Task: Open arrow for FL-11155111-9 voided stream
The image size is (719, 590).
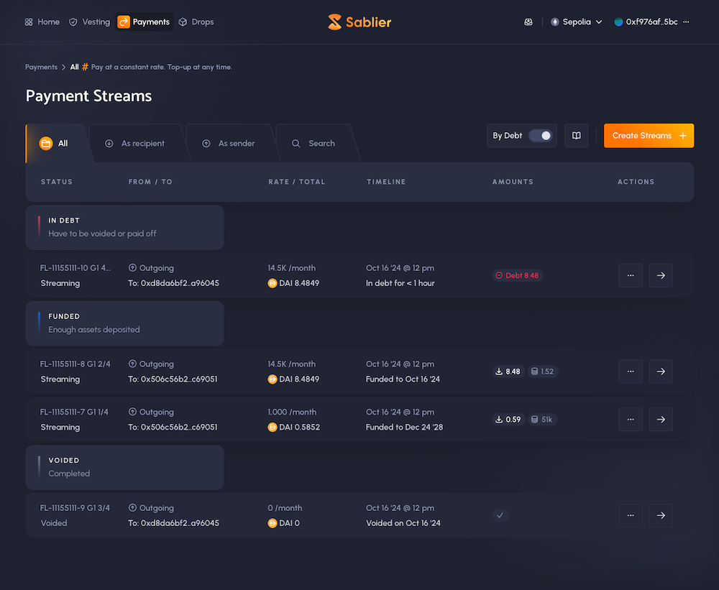Action: tap(661, 515)
